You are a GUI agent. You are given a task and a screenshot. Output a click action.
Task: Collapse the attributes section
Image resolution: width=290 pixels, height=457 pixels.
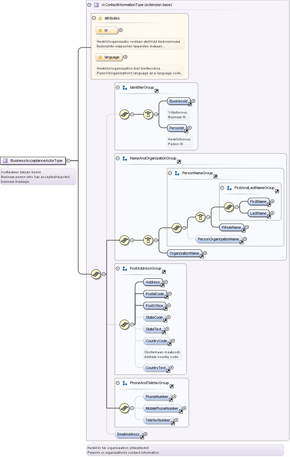94,18
